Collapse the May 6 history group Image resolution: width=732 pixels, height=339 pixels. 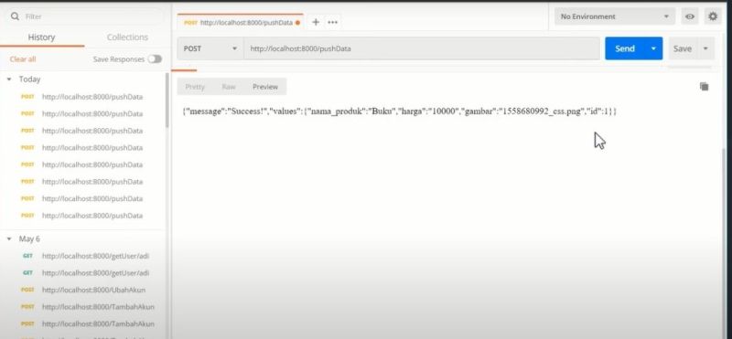pos(9,238)
